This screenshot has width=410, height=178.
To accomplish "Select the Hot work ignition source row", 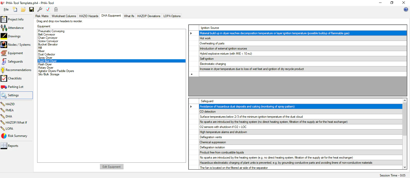I will click(303, 38).
